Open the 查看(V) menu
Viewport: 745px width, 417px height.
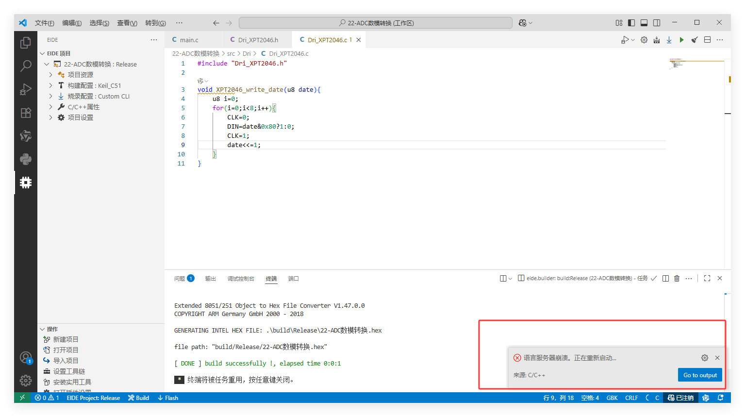(127, 23)
